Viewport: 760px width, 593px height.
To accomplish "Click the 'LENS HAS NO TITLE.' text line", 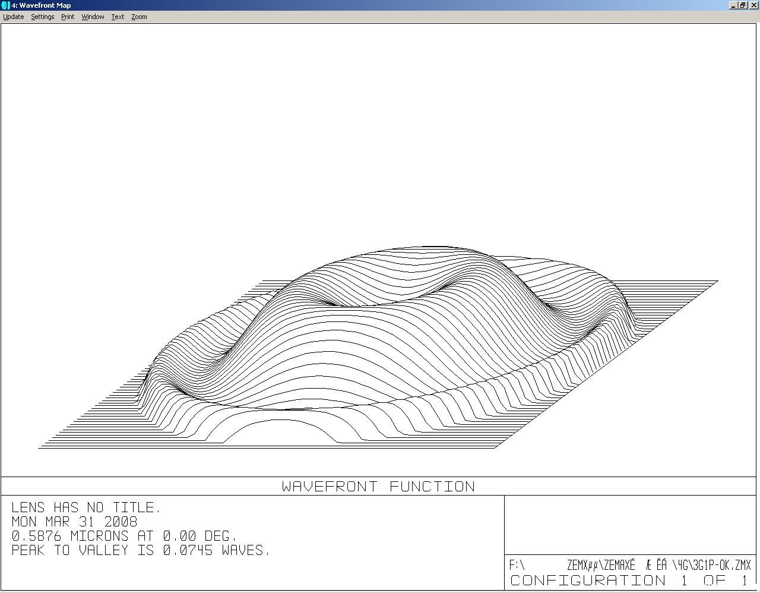I will [x=86, y=507].
